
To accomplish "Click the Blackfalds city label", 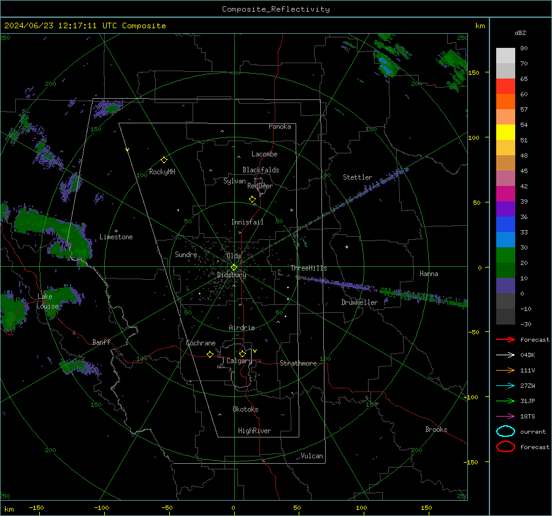I will 261,170.
